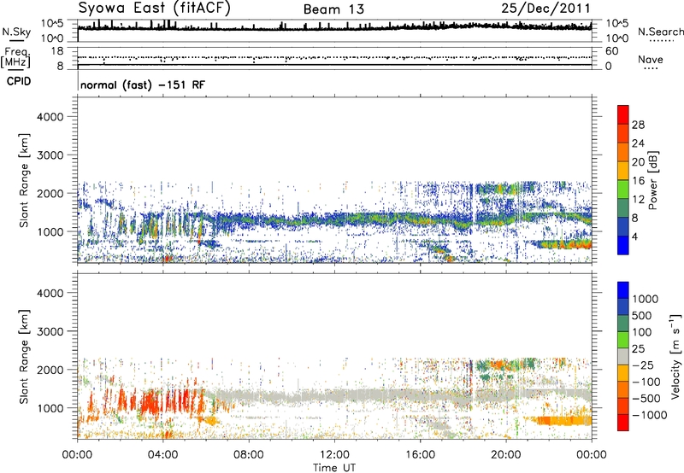This screenshot has height=473, width=684.
Task: Click the "16:00" time tick label
Action: (420, 455)
